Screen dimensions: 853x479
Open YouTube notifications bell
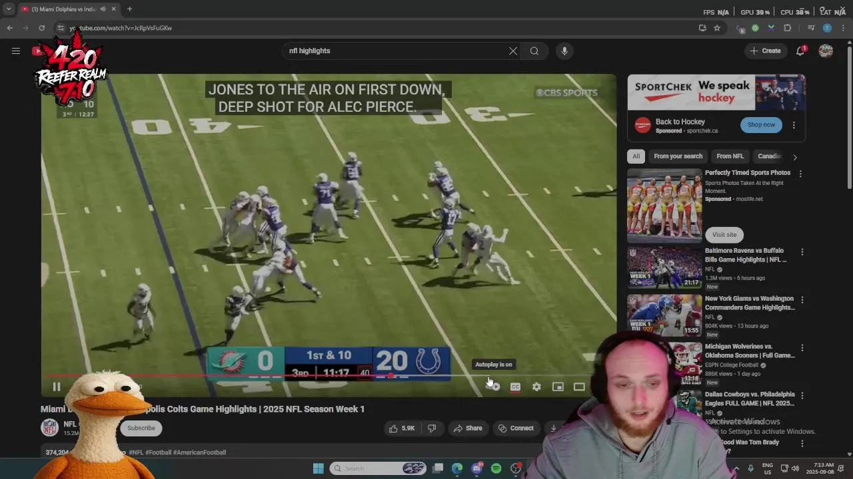click(800, 51)
